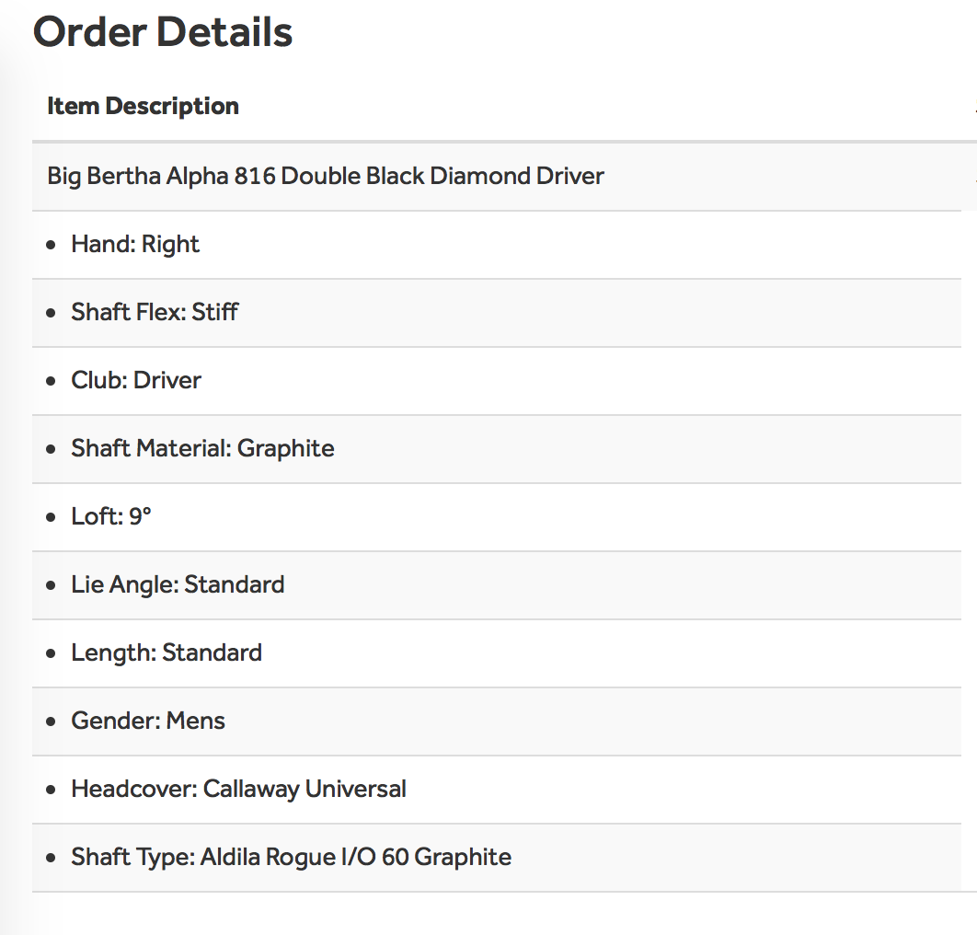Viewport: 977px width, 935px height.
Task: Click the Club: Driver spec text
Action: coord(136,380)
